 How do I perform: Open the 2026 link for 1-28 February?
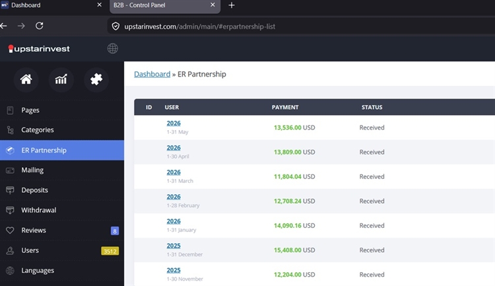tap(174, 197)
